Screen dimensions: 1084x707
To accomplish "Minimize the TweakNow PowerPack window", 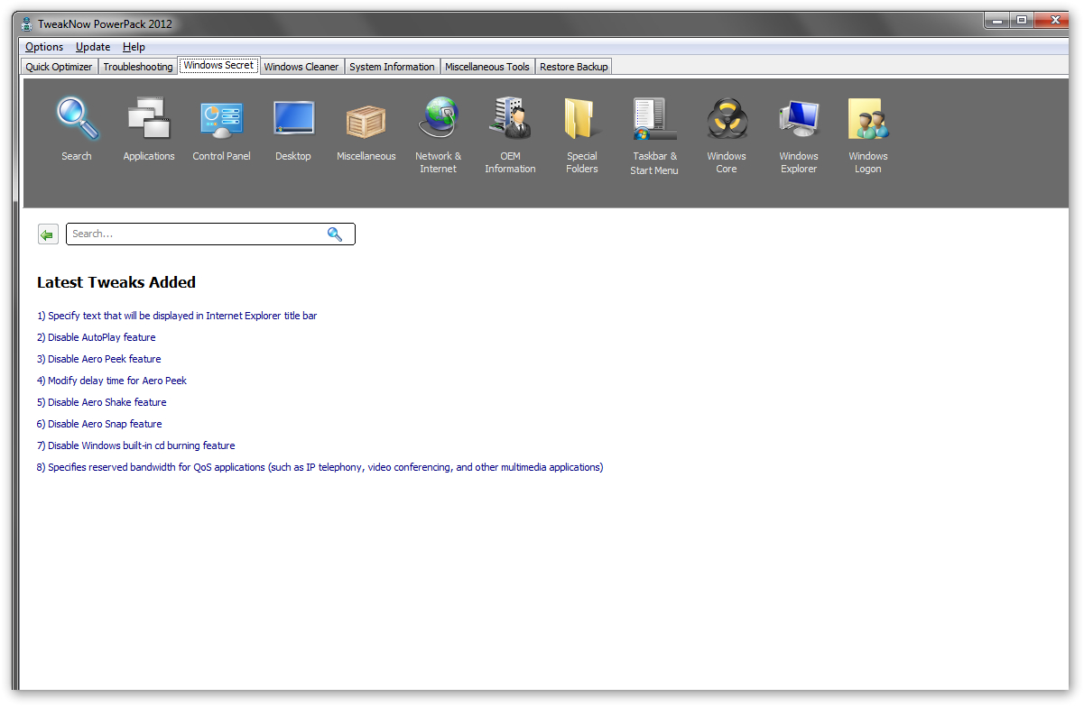I will click(997, 20).
